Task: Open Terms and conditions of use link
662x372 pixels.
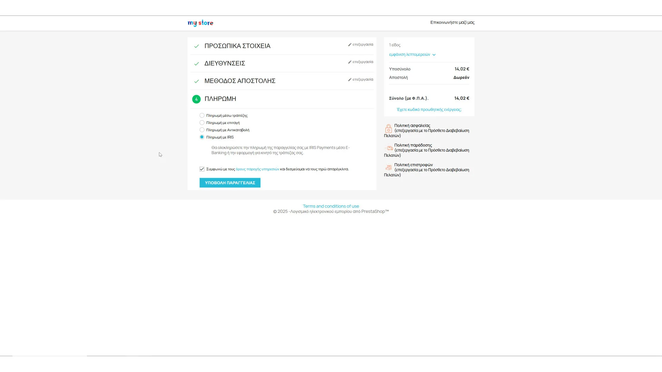Action: point(331,206)
